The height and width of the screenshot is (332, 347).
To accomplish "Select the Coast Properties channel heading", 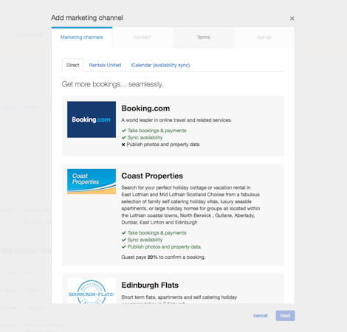I will click(x=152, y=176).
